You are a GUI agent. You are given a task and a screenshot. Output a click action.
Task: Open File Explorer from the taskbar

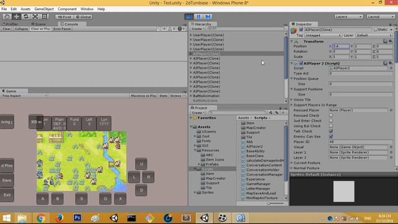coord(22,218)
